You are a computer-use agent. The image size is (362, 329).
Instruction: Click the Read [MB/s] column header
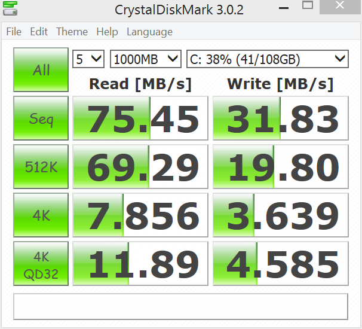tap(140, 84)
